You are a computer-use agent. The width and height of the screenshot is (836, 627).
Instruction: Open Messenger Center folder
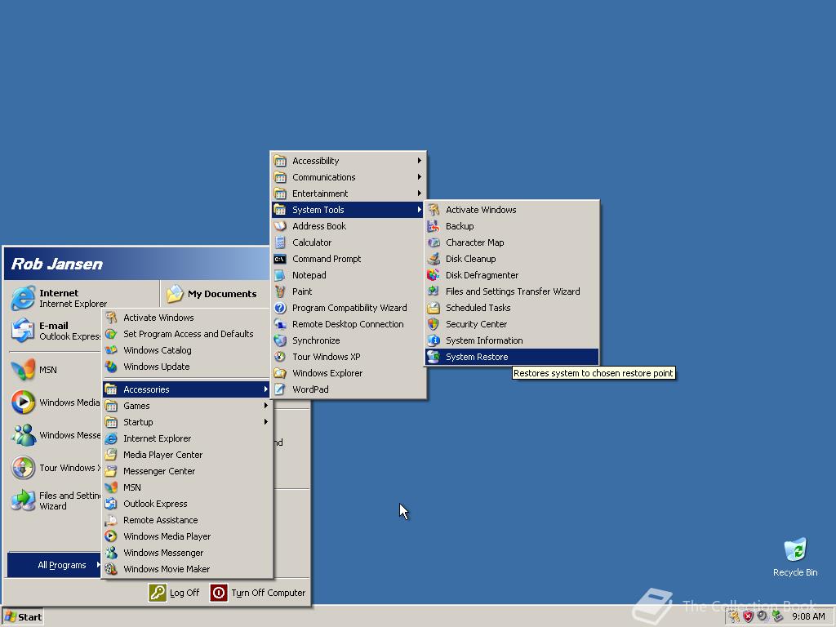(187, 471)
